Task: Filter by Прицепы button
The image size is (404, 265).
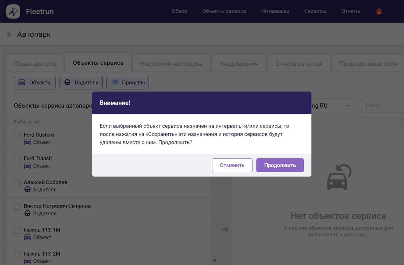Action: click(x=128, y=83)
